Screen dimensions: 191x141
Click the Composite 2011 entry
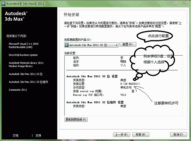click(18, 90)
